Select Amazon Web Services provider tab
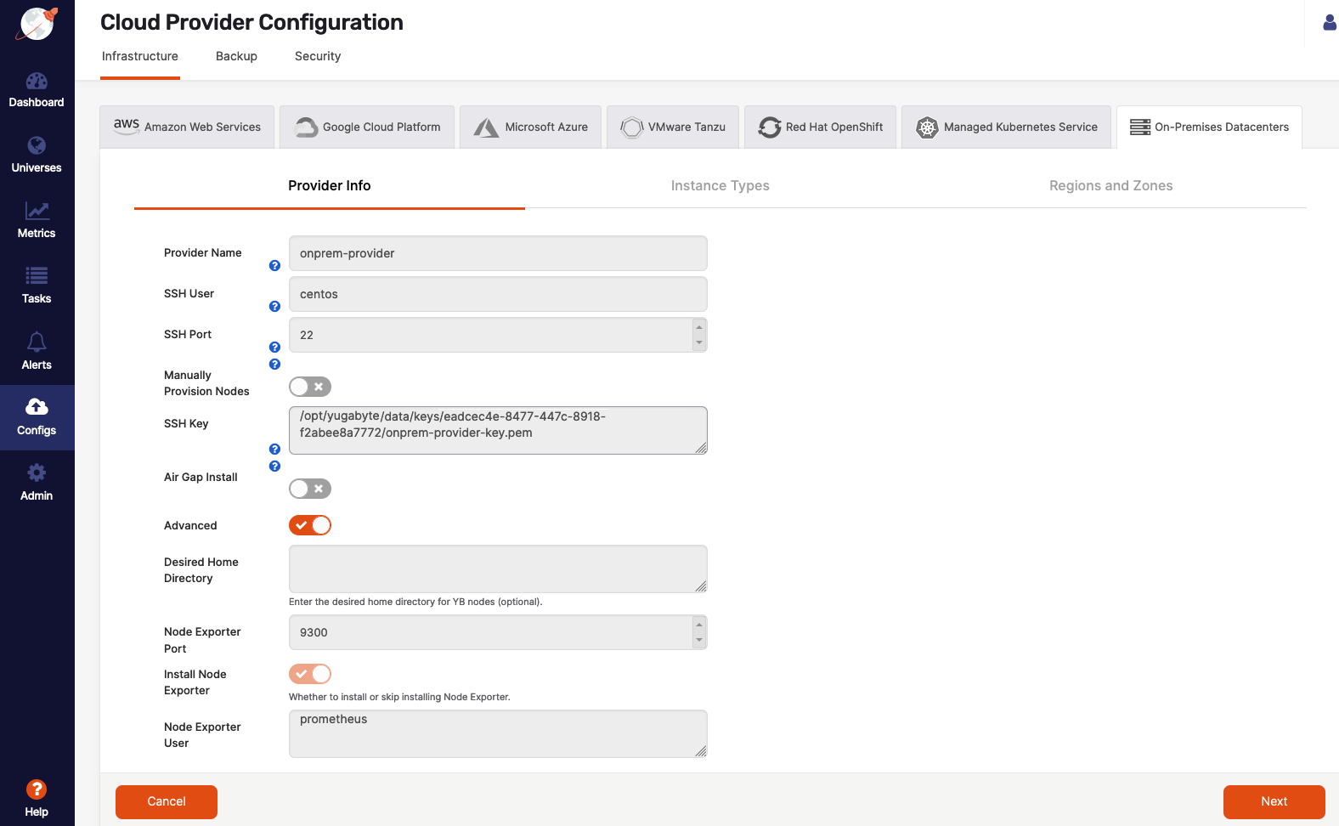 (187, 127)
